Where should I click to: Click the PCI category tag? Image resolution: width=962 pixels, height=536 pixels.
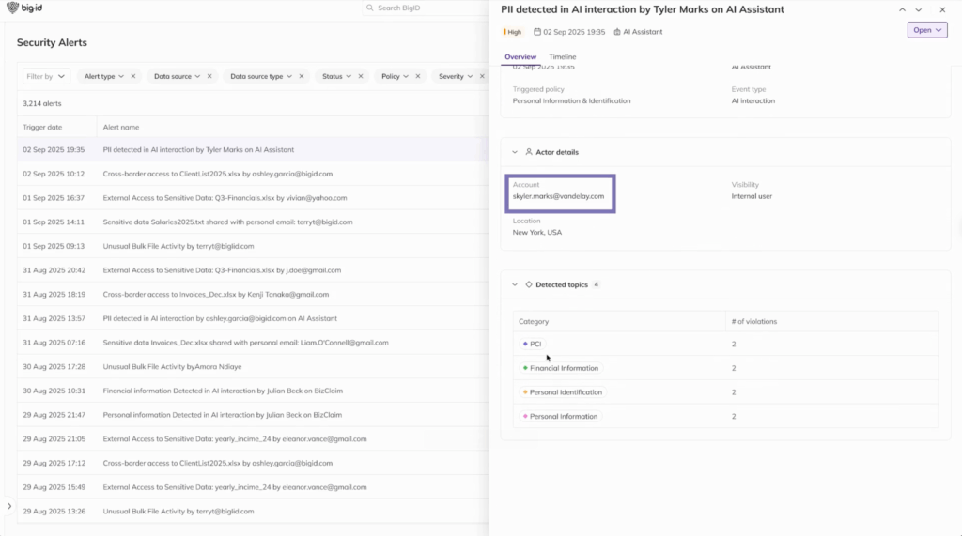tap(532, 344)
